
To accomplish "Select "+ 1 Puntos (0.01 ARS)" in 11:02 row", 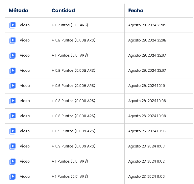I will 70,161.
